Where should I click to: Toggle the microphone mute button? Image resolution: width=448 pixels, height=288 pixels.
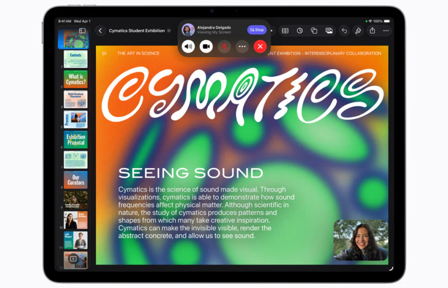[224, 46]
